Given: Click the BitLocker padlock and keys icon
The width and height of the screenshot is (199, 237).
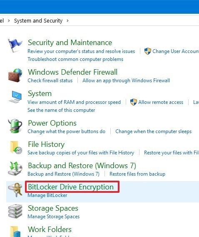Looking at the screenshot, I should pyautogui.click(x=15, y=190).
